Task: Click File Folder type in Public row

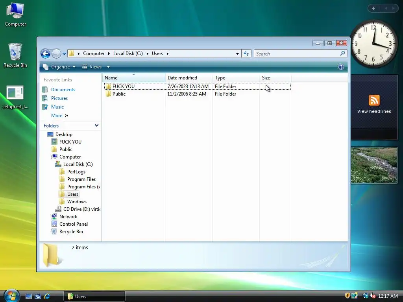Action: [226, 94]
